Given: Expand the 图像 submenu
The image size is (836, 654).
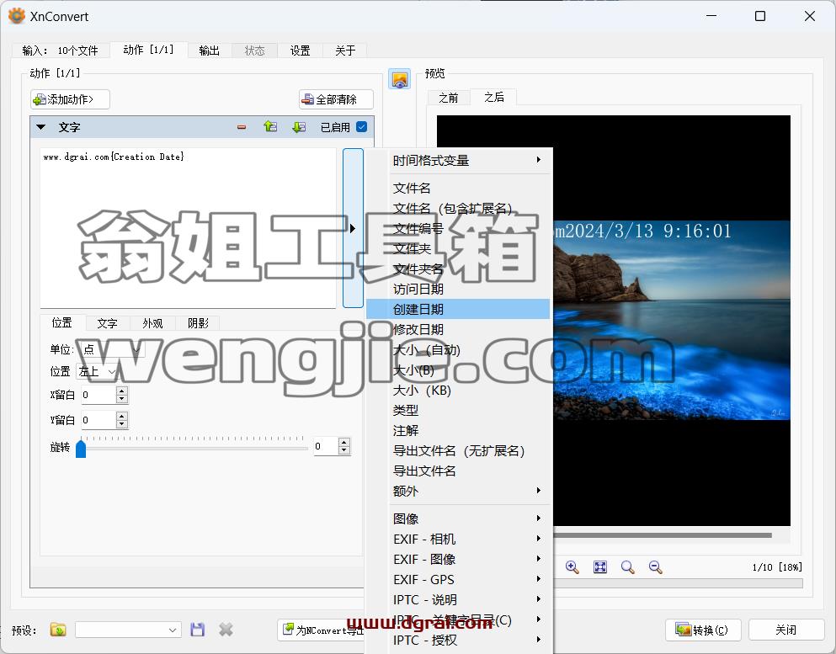Looking at the screenshot, I should pyautogui.click(x=458, y=518).
